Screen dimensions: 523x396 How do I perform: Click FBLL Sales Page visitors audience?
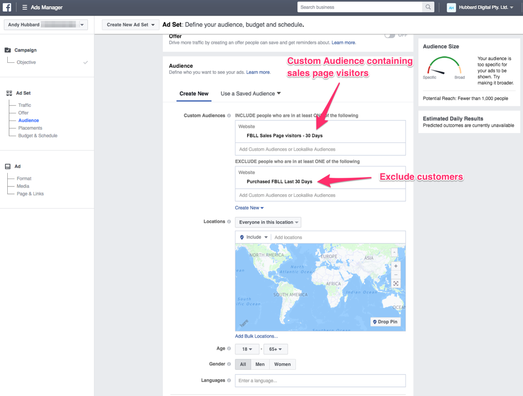(284, 136)
